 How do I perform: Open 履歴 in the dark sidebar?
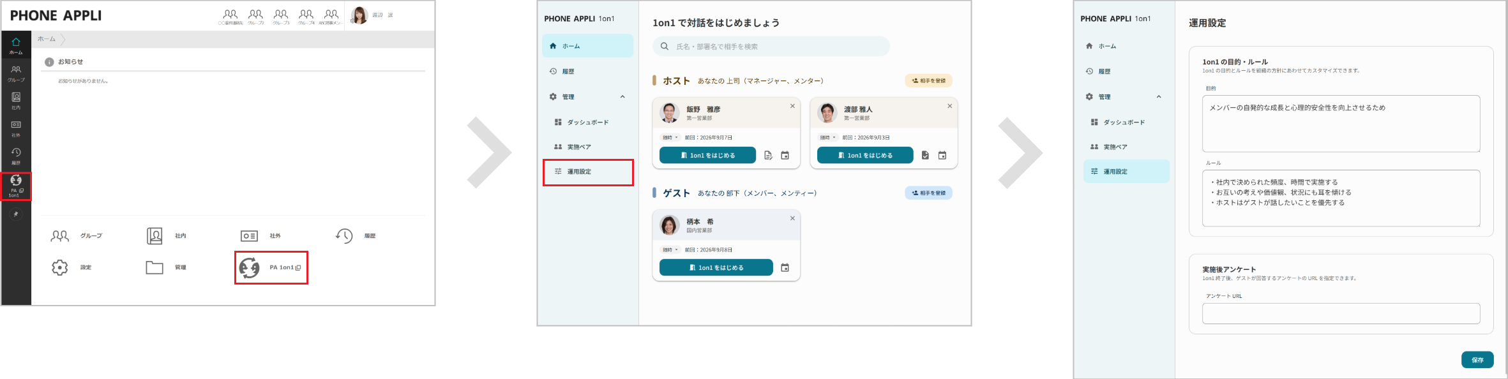click(x=16, y=156)
